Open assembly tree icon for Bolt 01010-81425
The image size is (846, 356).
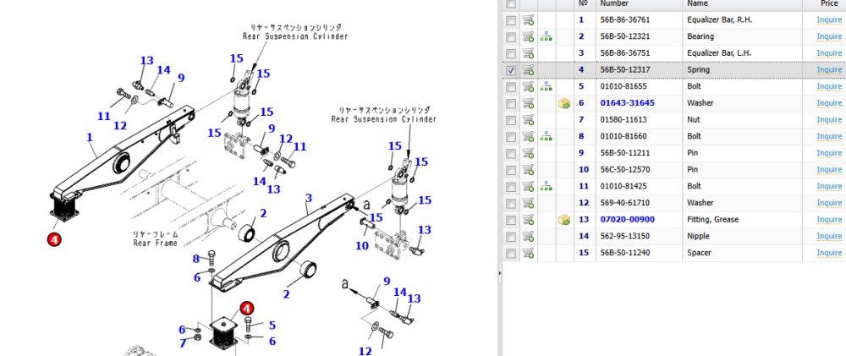[547, 187]
